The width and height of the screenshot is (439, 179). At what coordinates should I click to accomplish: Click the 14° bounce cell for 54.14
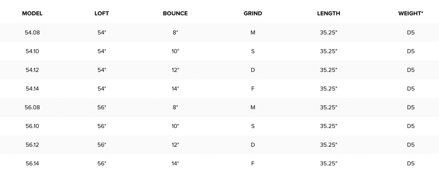pos(175,88)
